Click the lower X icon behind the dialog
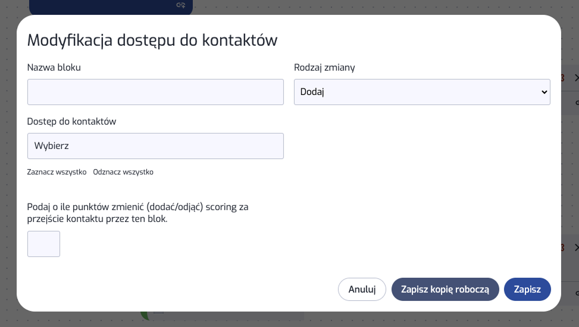The image size is (579, 327). coord(575,247)
